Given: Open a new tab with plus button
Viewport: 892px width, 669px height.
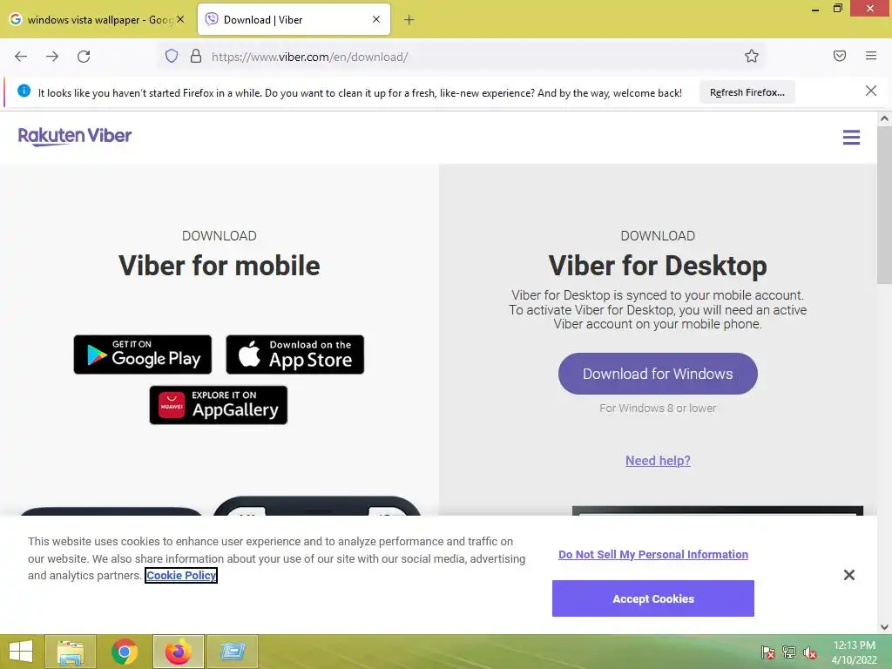Looking at the screenshot, I should point(409,20).
